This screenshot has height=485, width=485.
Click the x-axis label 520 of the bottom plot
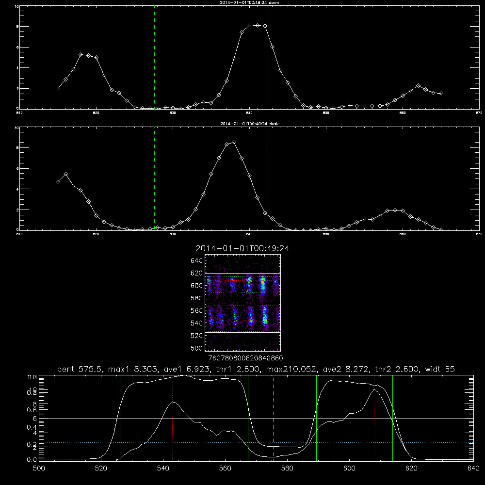click(x=101, y=469)
